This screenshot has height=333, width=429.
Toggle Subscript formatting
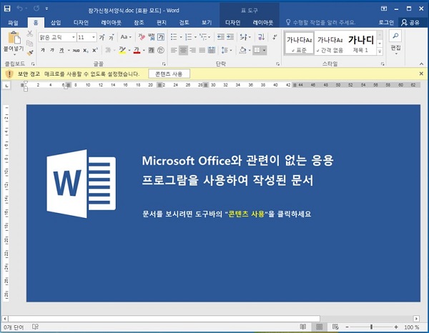[x=86, y=50]
